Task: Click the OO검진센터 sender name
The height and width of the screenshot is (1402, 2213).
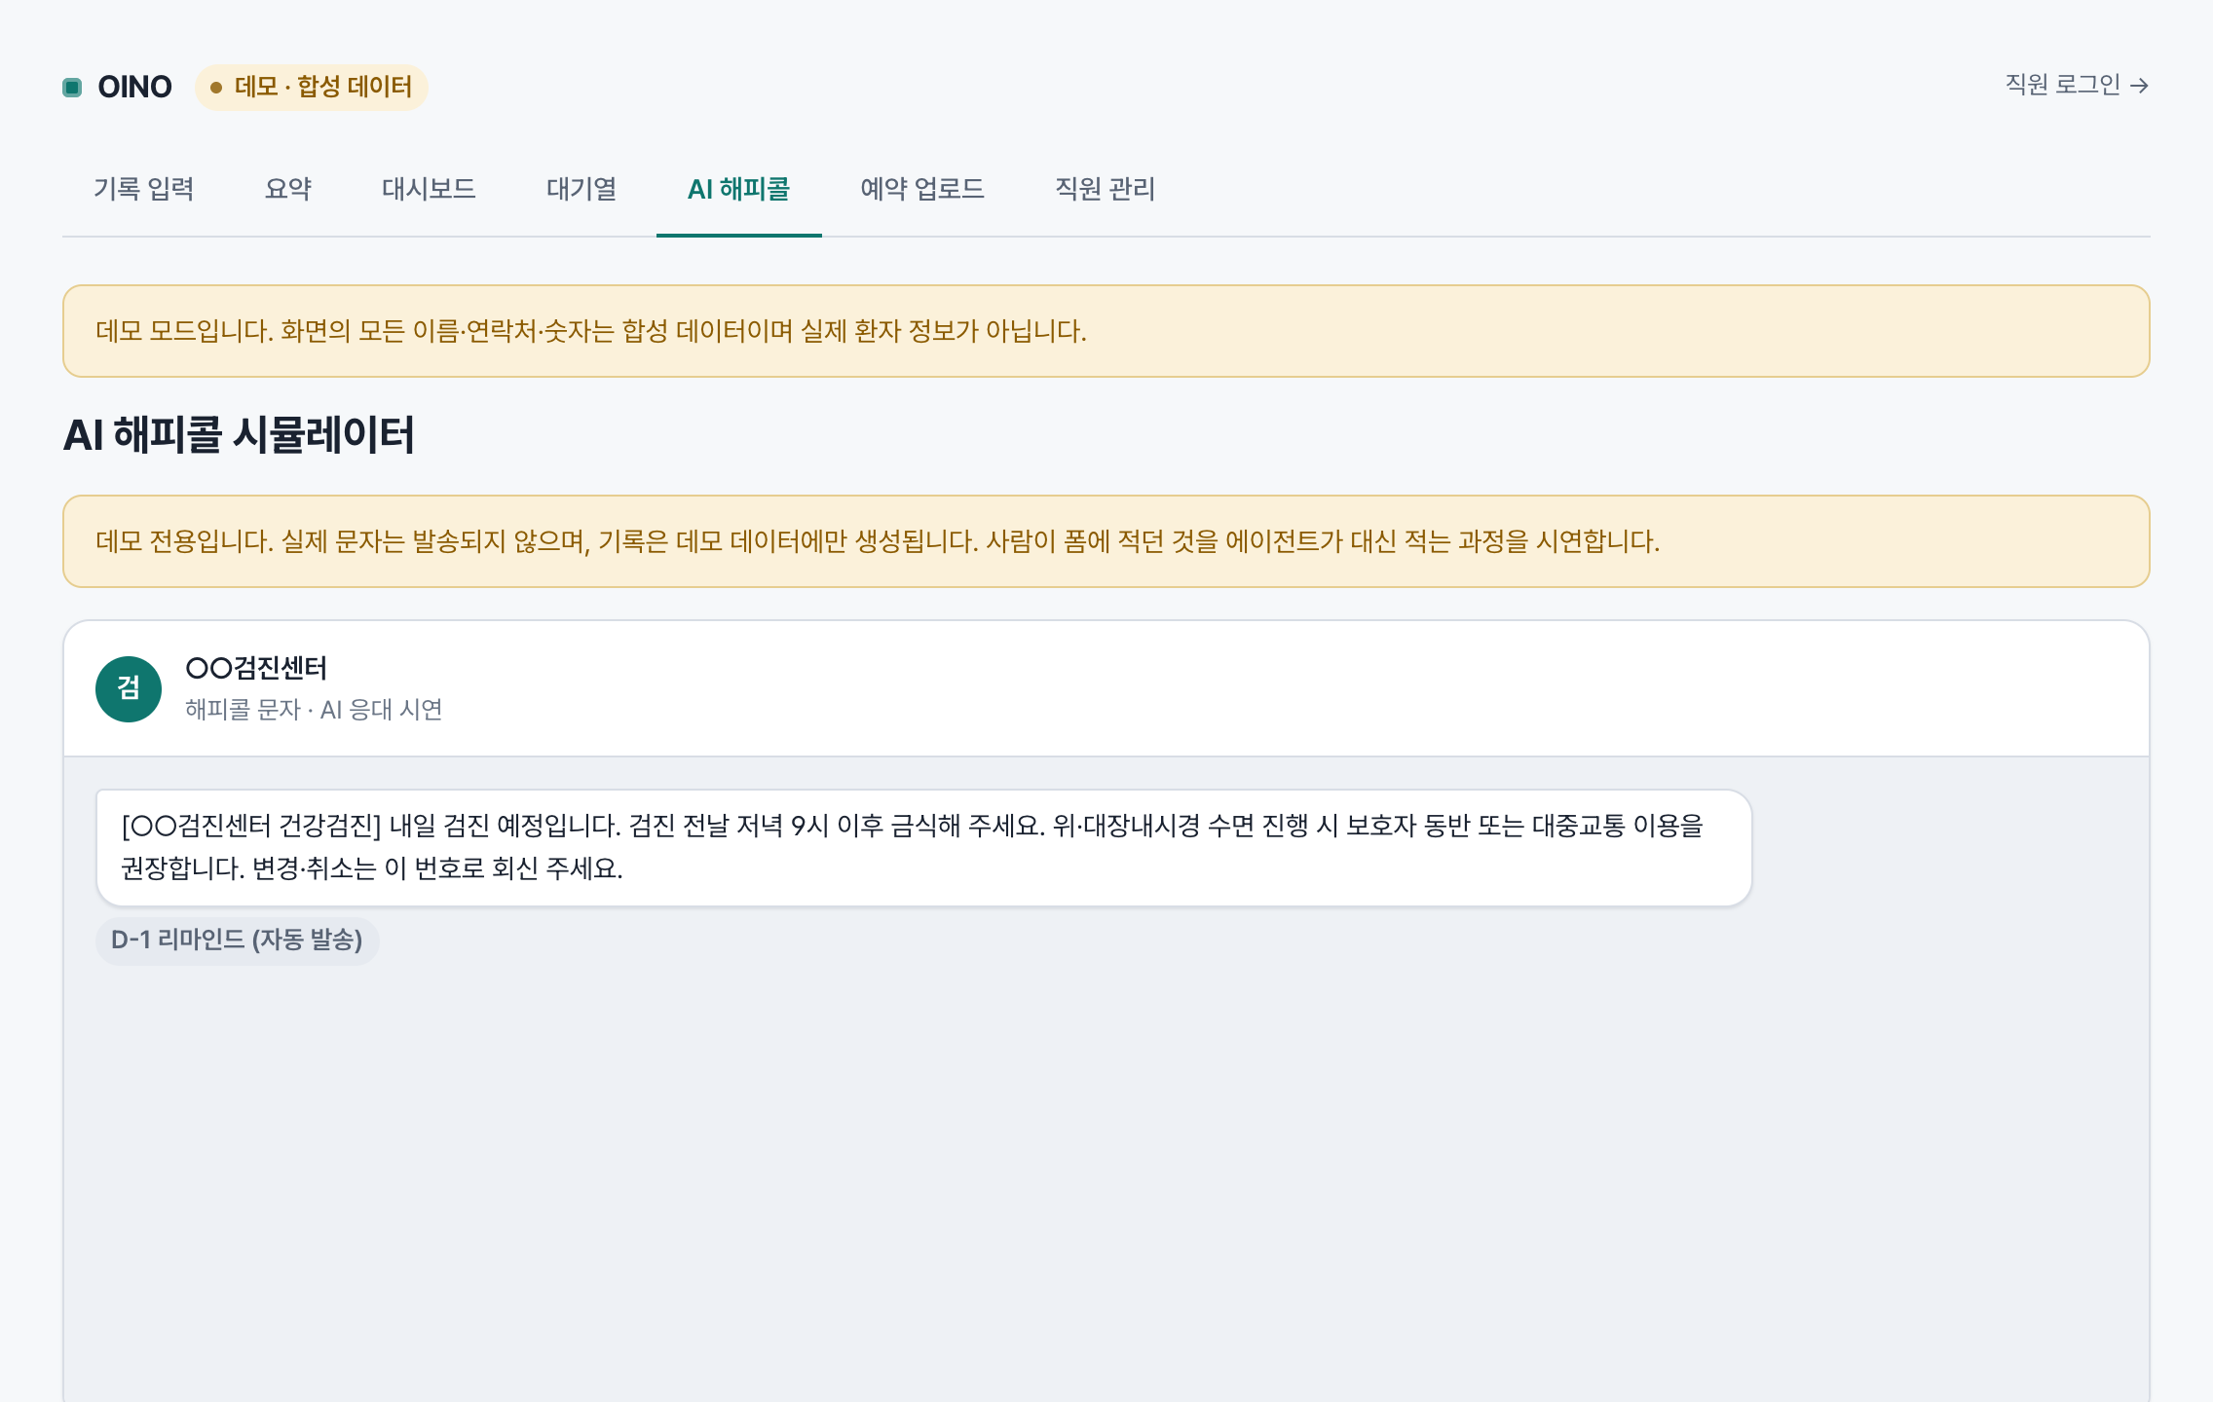Action: 256,668
